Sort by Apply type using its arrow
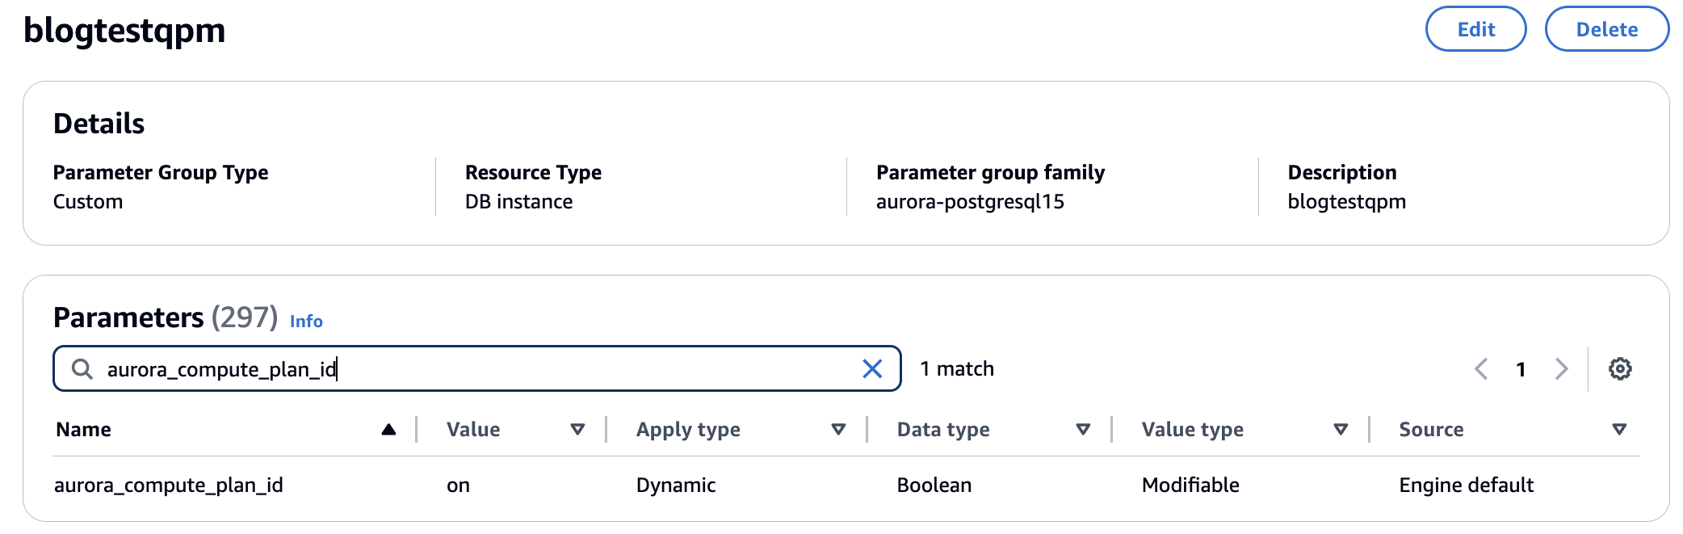The width and height of the screenshot is (1683, 534). click(x=838, y=430)
